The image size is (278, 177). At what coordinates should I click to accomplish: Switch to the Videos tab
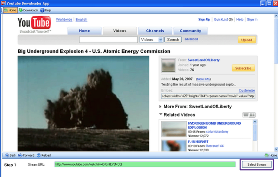pyautogui.click(x=120, y=31)
